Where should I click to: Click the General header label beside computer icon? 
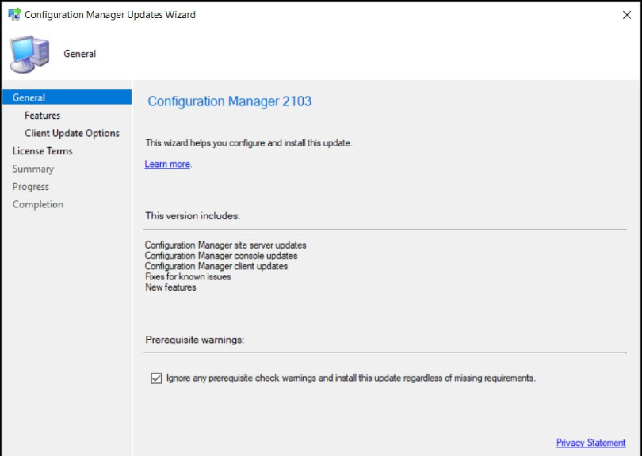79,54
